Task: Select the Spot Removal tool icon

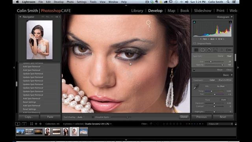Action: (203, 50)
